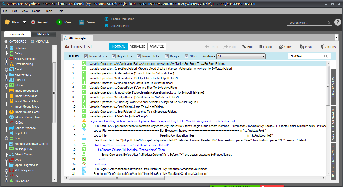Toggle the Keystrokes filter checkbox
343x187 pixels.
coord(114,56)
